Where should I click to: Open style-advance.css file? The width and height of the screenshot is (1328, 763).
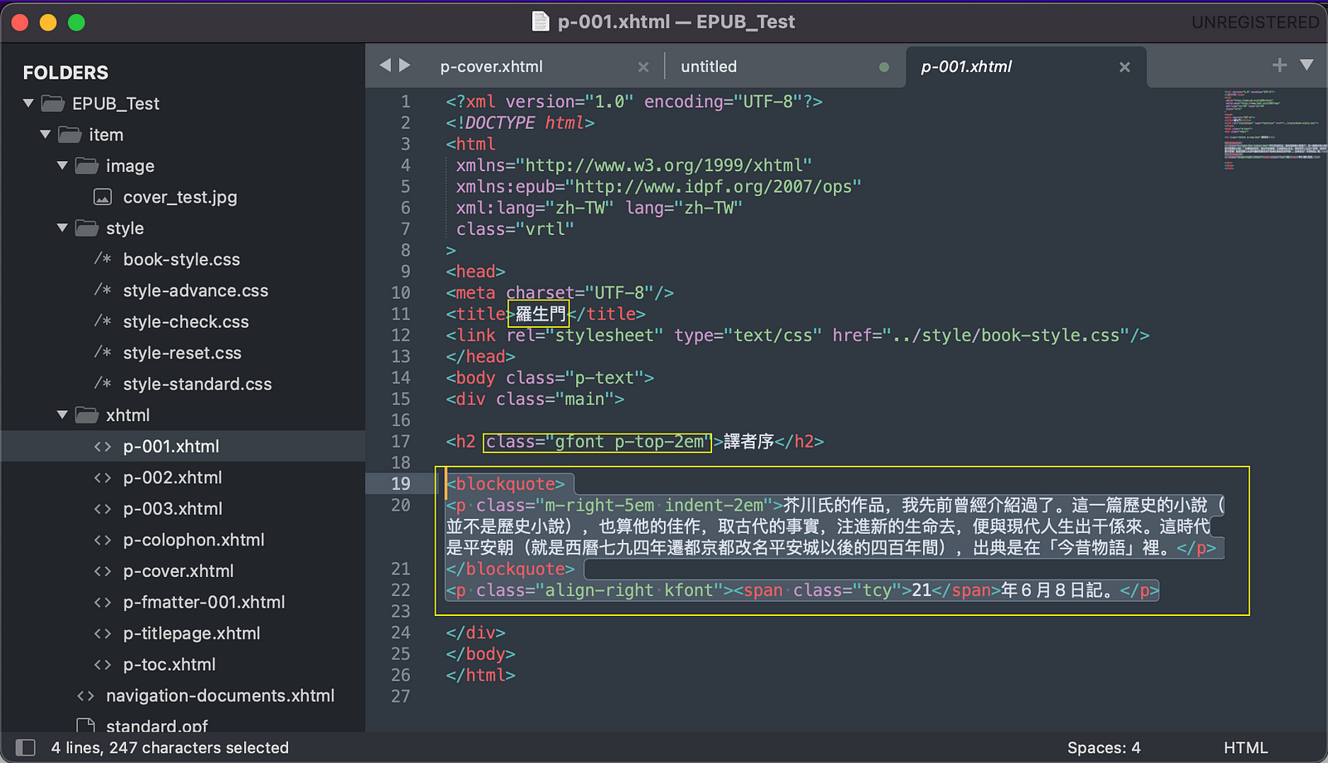pyautogui.click(x=196, y=291)
